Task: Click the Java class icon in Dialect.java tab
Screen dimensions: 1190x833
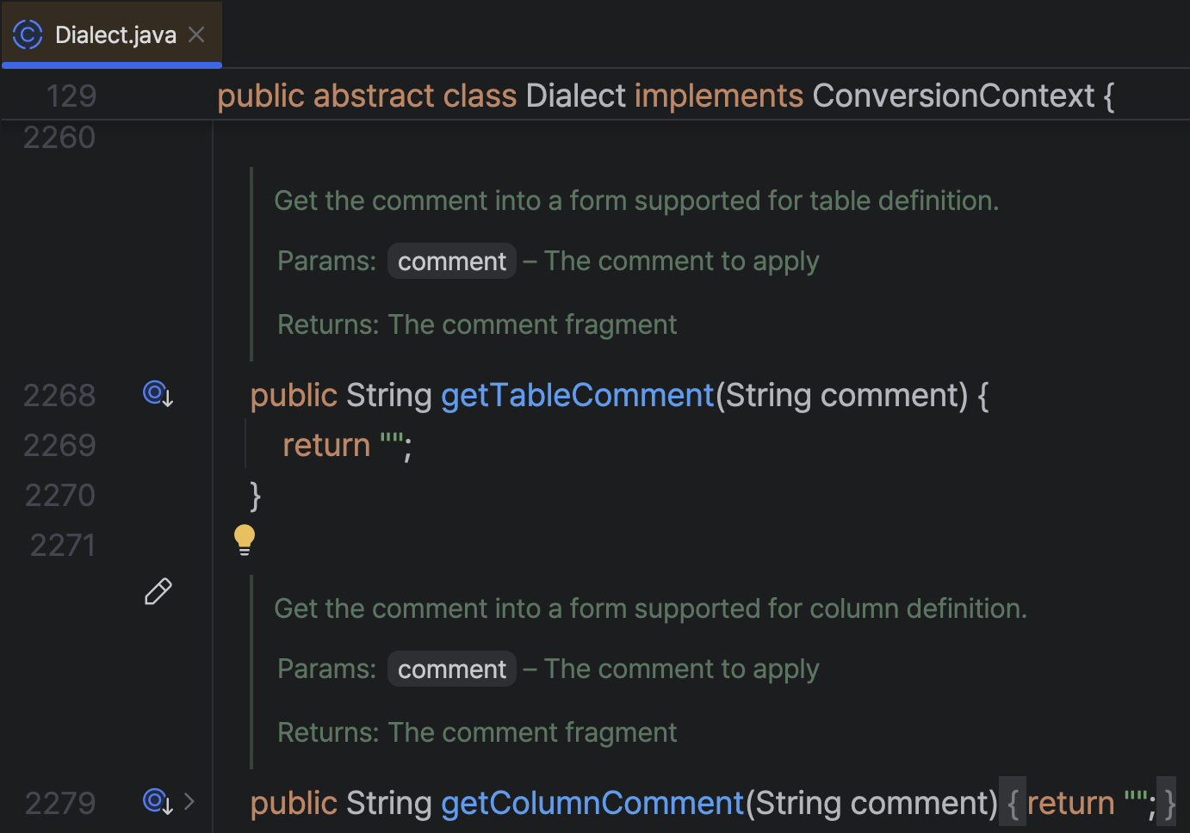Action: 28,34
